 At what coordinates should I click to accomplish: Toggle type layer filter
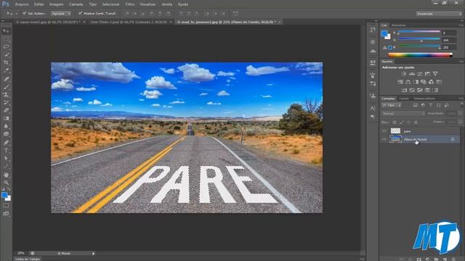point(431,105)
